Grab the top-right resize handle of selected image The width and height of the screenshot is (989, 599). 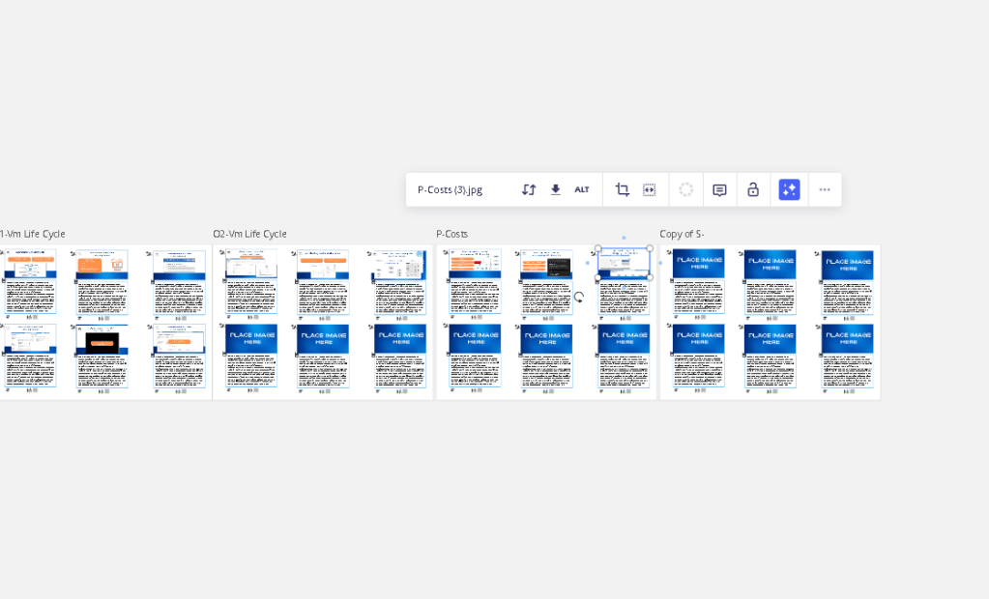651,248
